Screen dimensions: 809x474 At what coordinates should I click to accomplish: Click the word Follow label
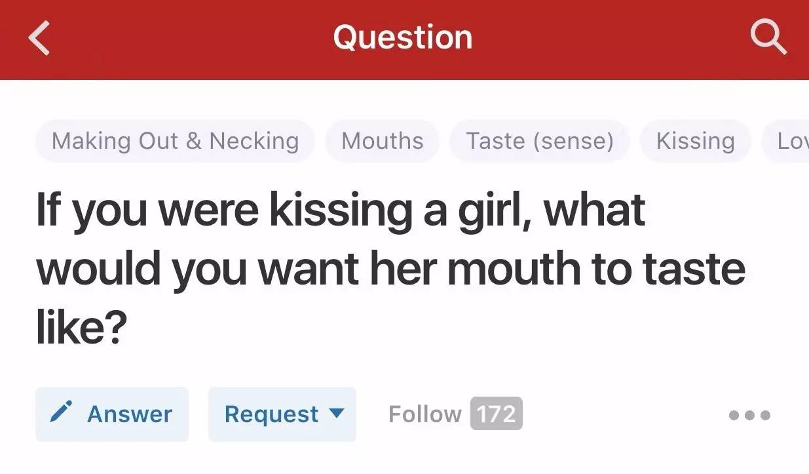pos(425,414)
